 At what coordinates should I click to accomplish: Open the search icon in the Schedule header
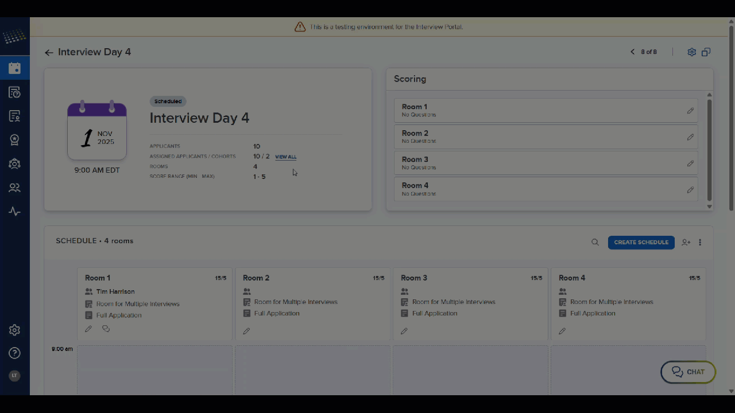click(x=595, y=242)
